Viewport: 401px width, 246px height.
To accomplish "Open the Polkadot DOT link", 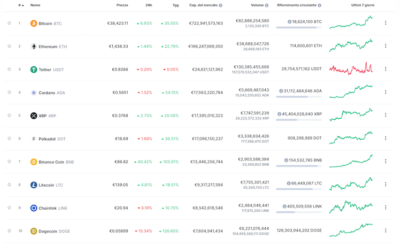I will pyautogui.click(x=52, y=139).
